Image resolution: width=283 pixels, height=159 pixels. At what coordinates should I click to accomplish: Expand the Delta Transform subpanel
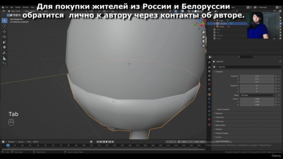223,110
